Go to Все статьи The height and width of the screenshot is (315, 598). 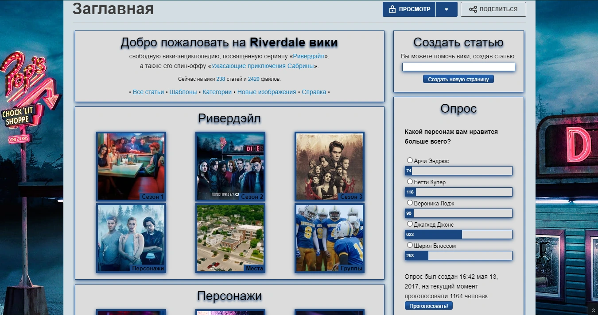pos(148,92)
